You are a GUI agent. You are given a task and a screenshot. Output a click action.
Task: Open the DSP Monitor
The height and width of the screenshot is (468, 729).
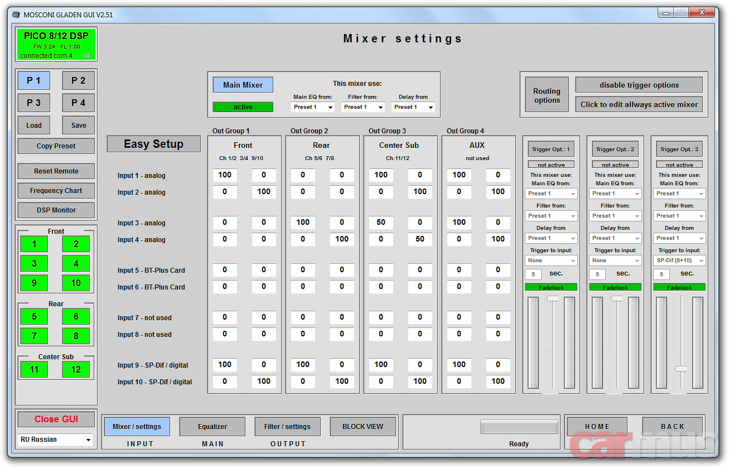click(x=56, y=210)
